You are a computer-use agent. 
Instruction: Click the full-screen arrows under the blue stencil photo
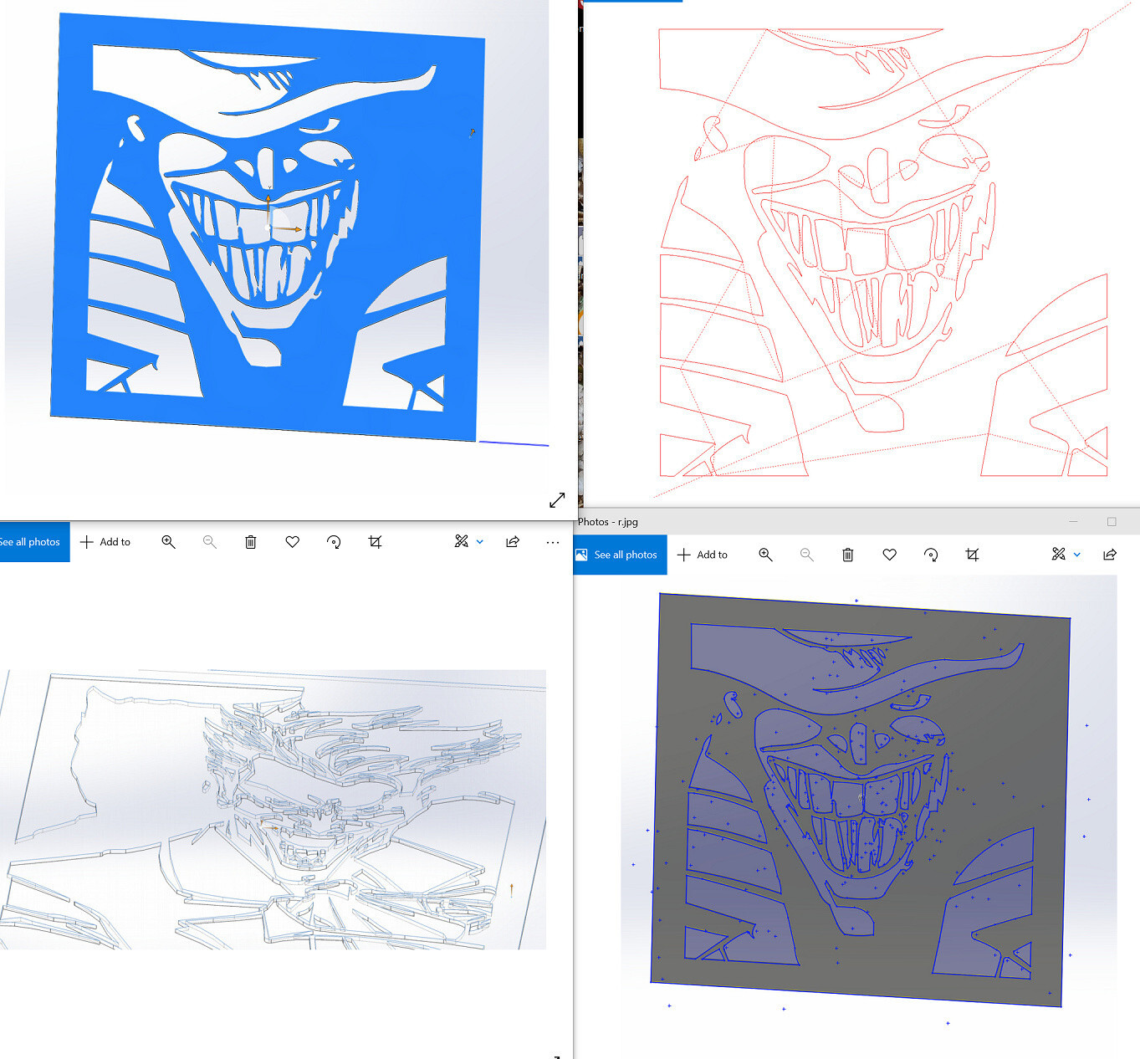pyautogui.click(x=557, y=500)
